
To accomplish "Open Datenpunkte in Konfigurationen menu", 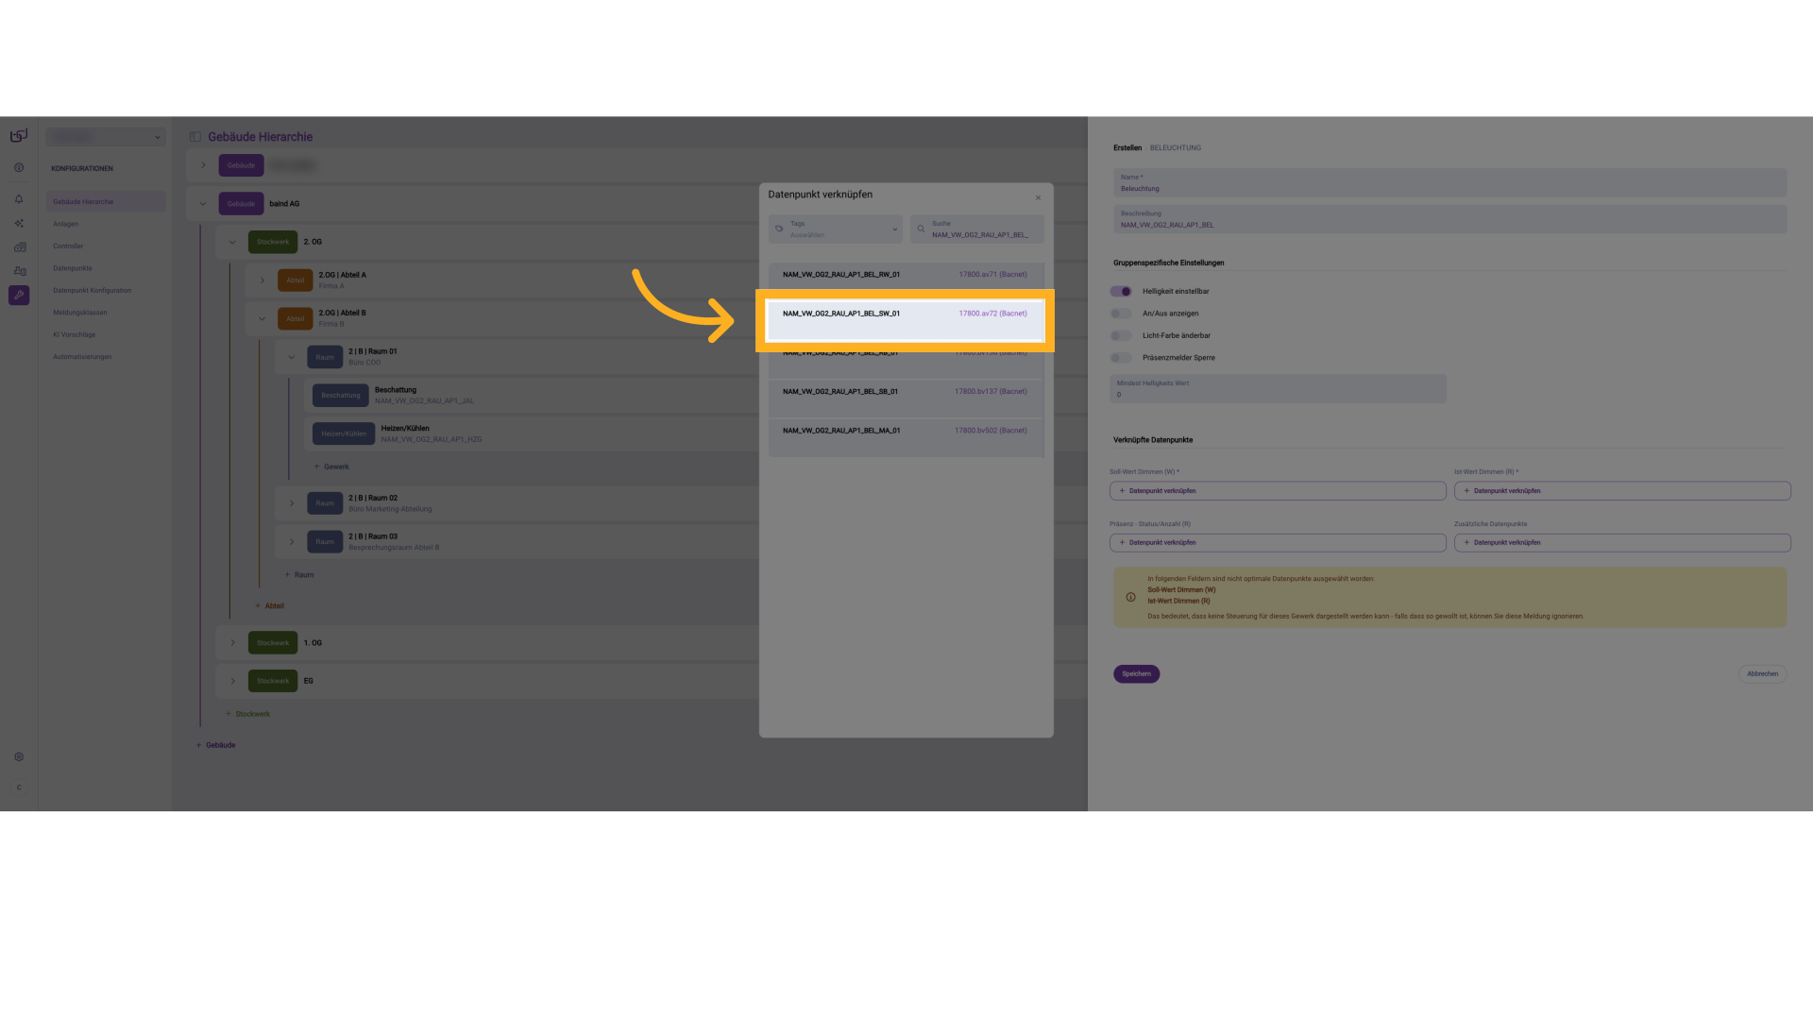I will pos(73,268).
